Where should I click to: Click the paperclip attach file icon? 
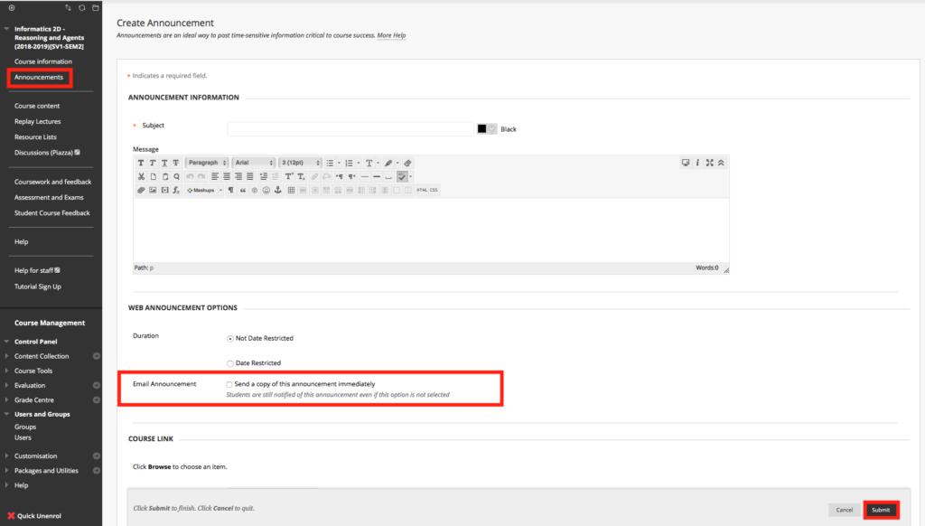coord(141,190)
